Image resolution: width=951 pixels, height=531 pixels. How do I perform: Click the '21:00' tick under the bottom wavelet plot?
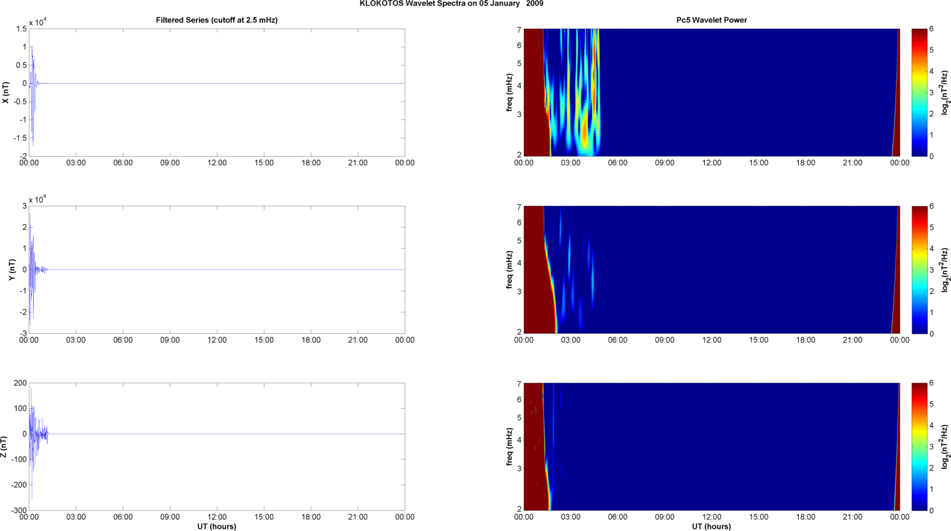click(x=852, y=517)
